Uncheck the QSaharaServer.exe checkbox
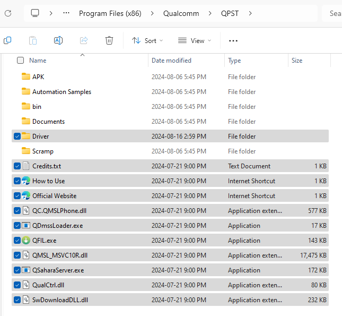Screen dimensions: 342x316 (x=17, y=270)
